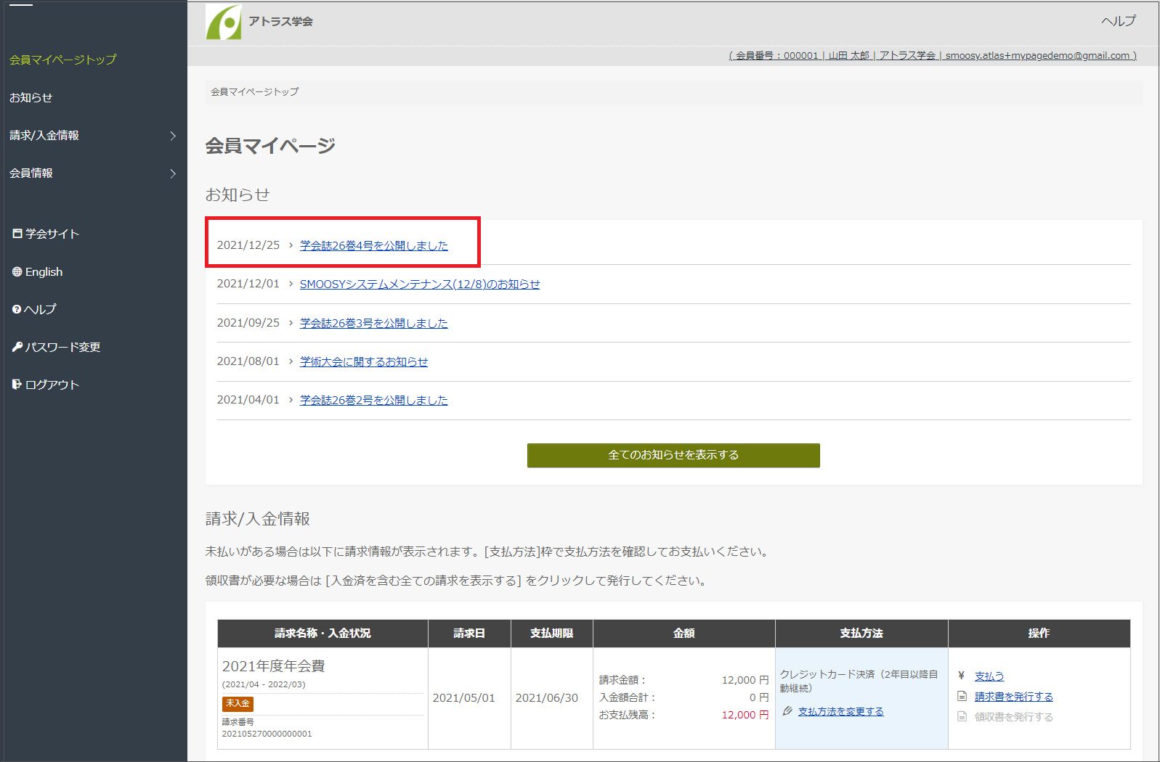Click the ヘルプ link in top header
This screenshot has height=762, width=1160.
click(x=1118, y=21)
